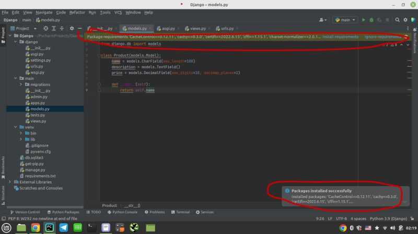Open the VCS menu
The height and width of the screenshot is (234, 418).
coord(118,13)
